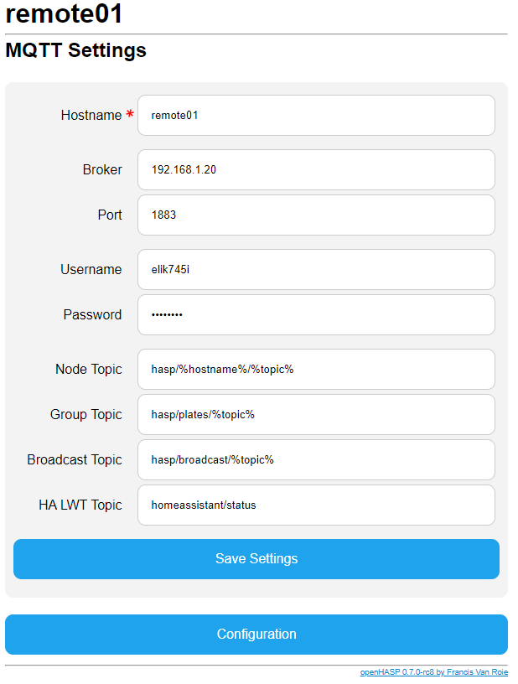The height and width of the screenshot is (684, 518).
Task: Edit the Node Topic field
Action: click(x=316, y=369)
